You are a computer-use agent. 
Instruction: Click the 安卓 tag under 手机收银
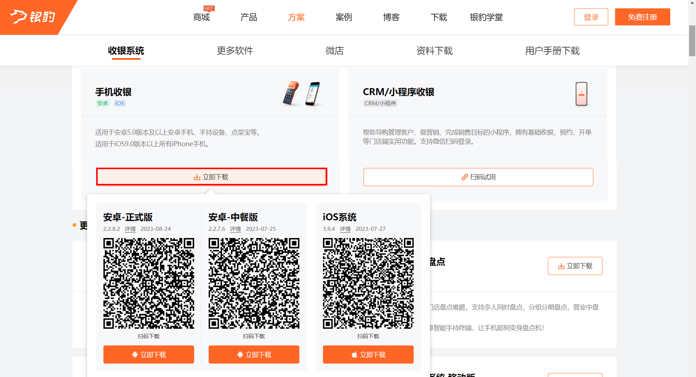tap(103, 103)
